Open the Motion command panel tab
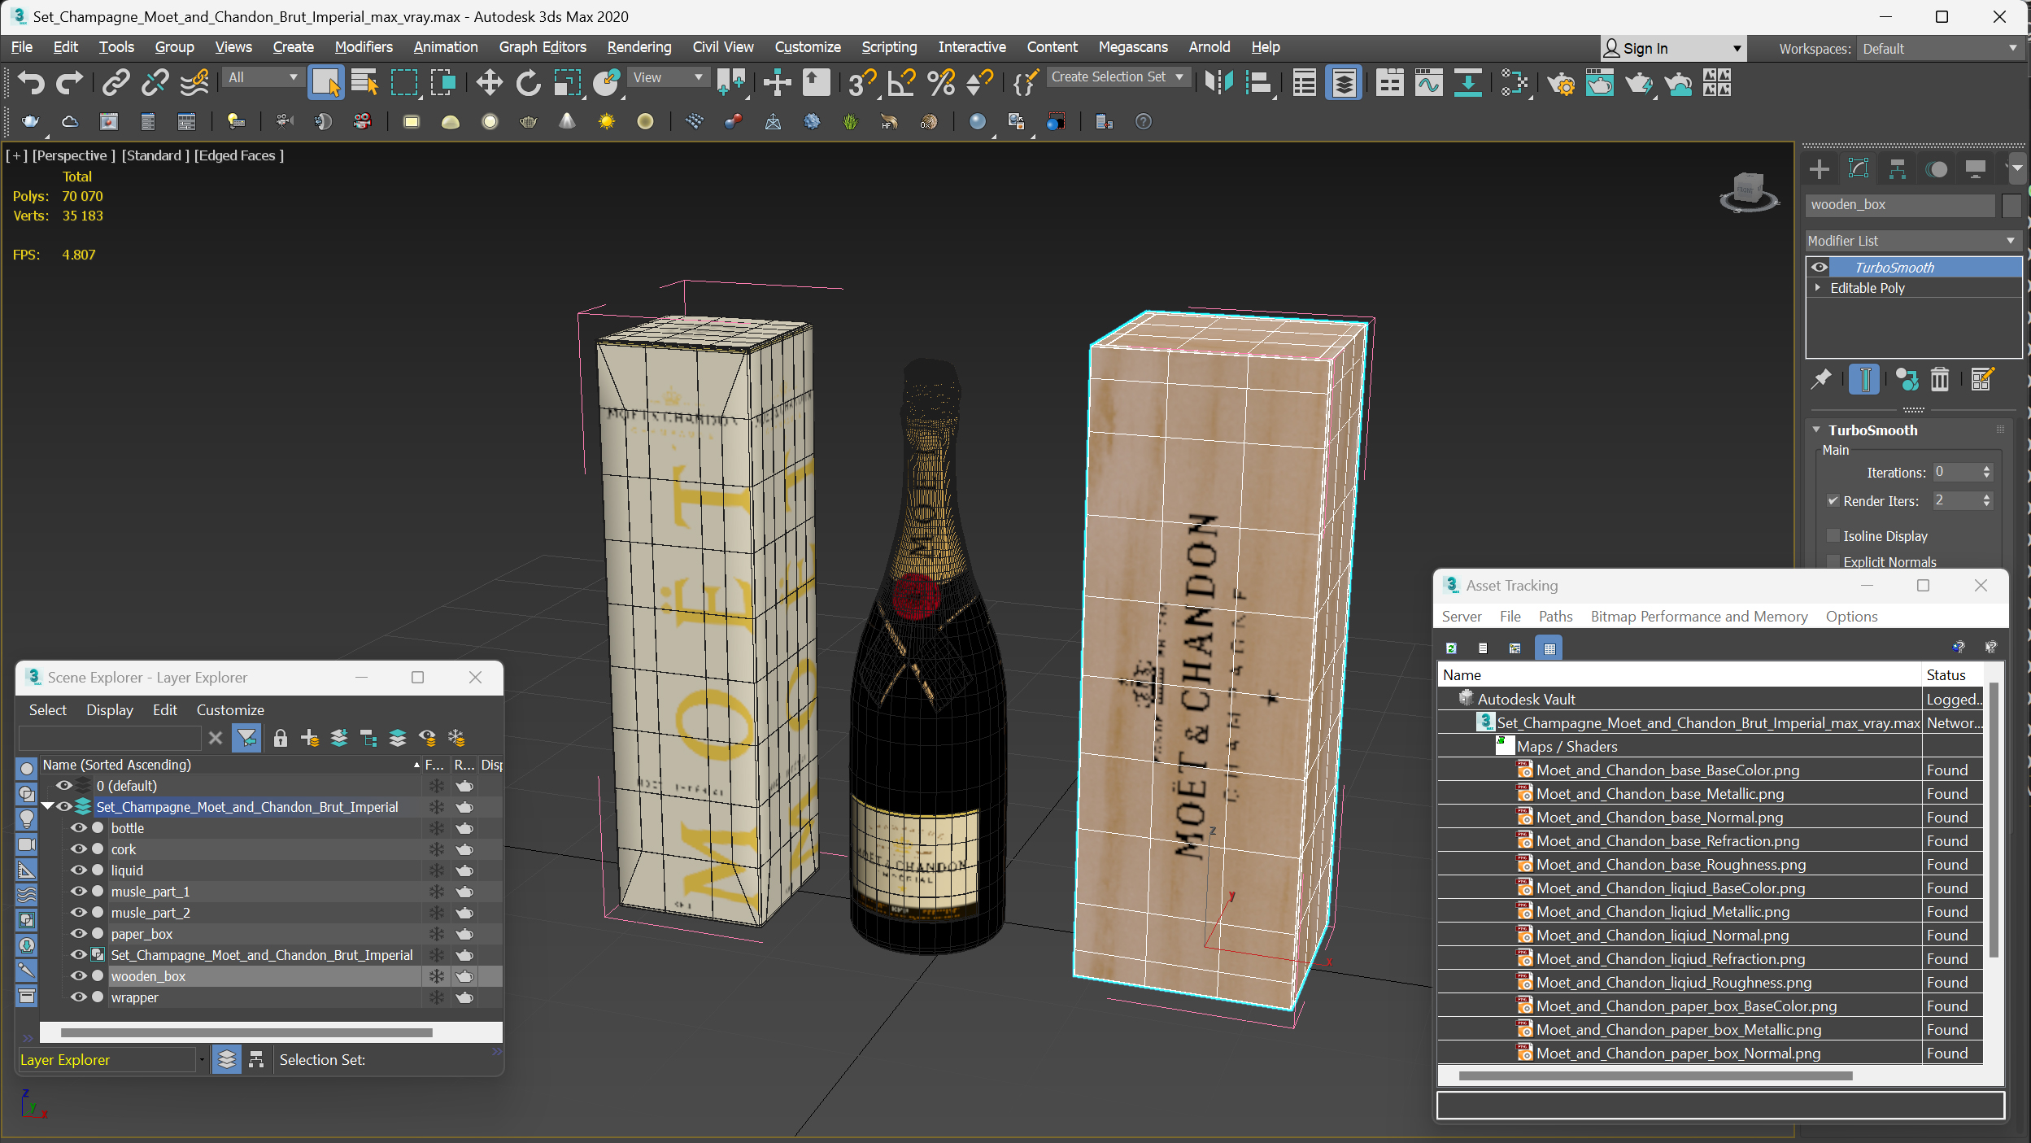 point(1937,169)
